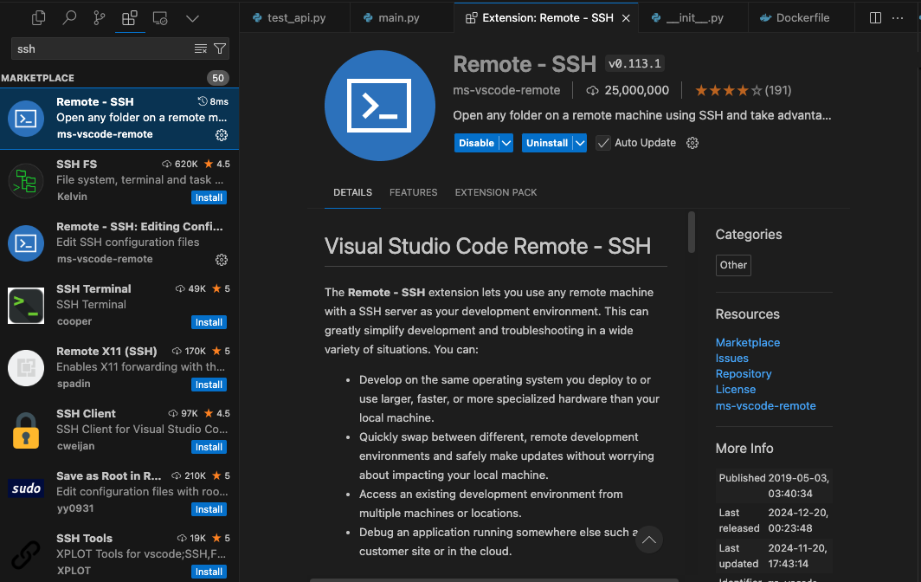
Task: Uninstall the Remote - SSH extension
Action: (x=547, y=143)
